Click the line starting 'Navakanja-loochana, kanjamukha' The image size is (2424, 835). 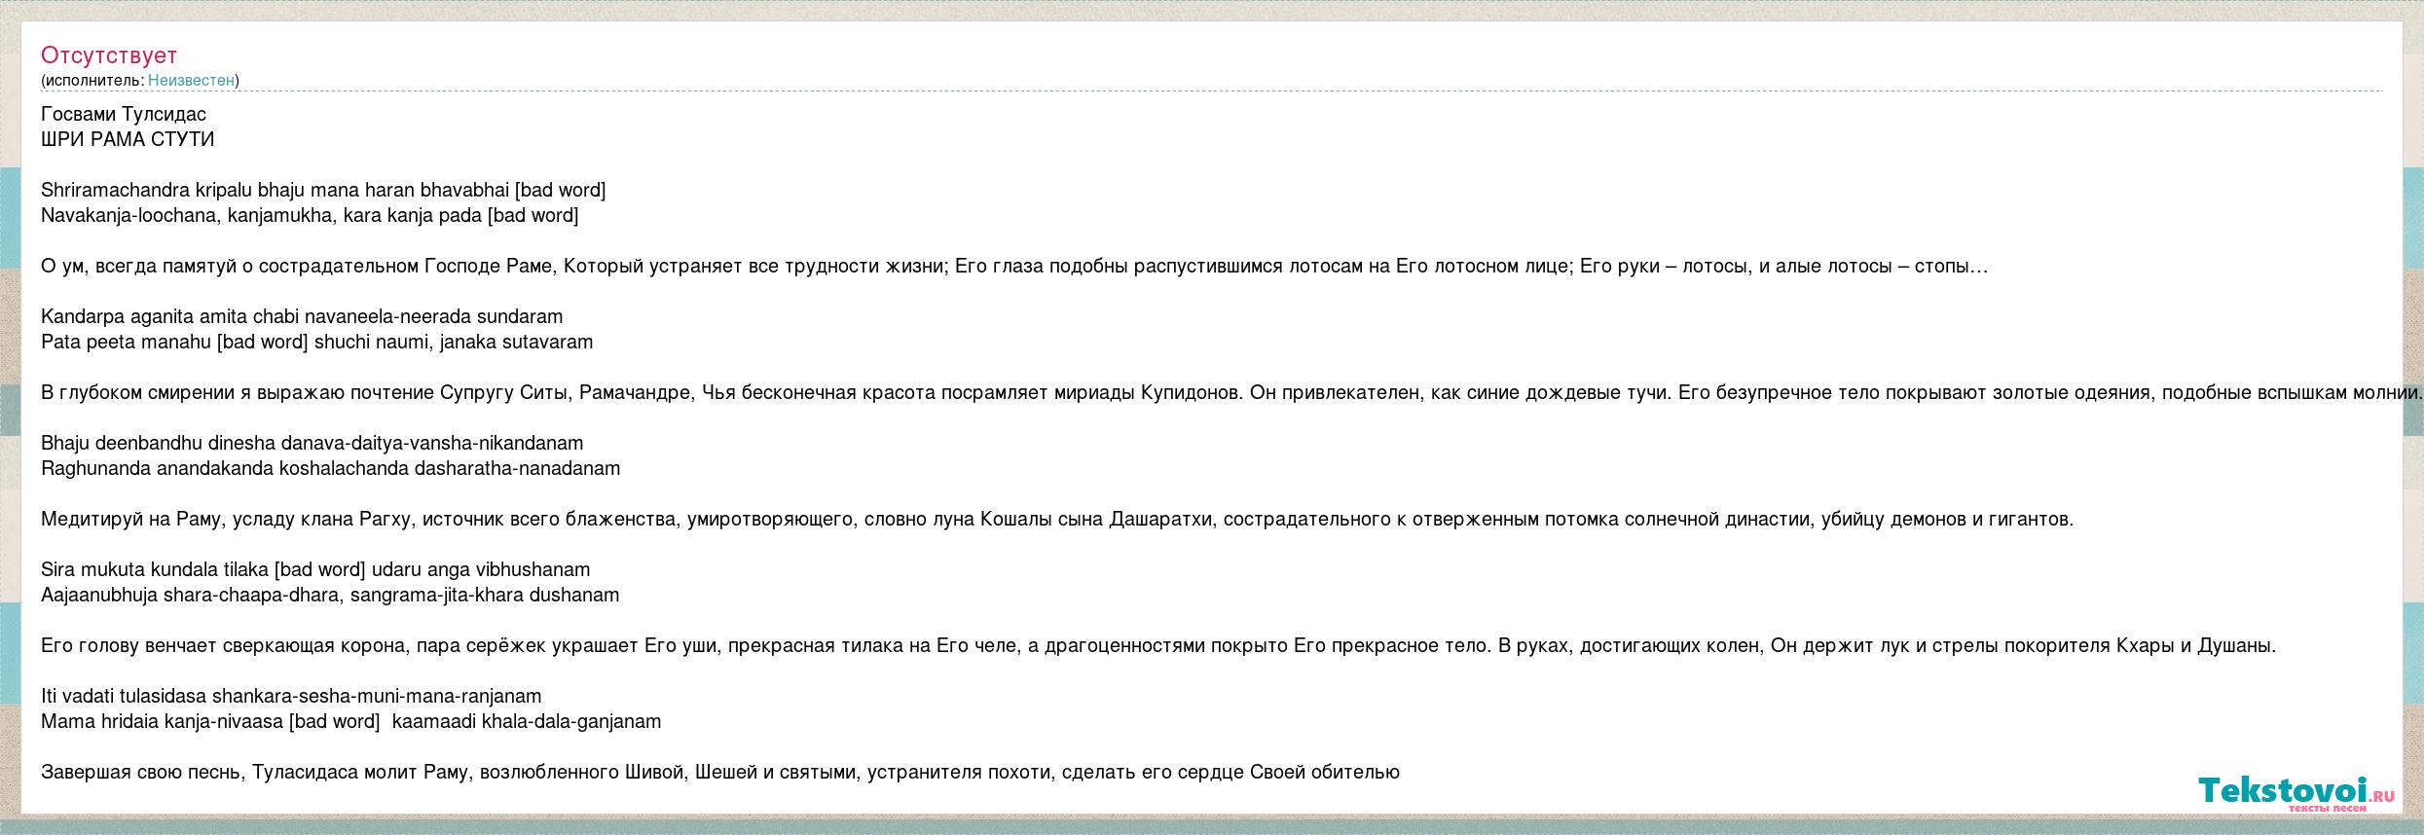[310, 215]
